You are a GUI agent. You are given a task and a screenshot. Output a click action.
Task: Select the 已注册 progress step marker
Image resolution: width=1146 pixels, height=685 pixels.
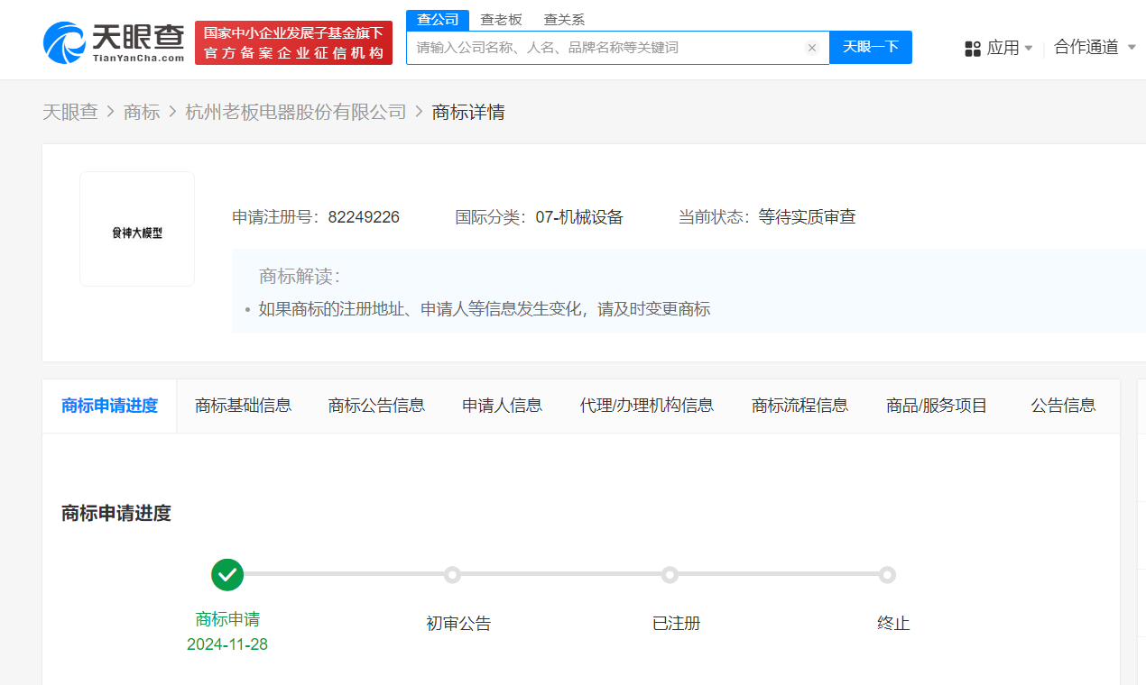tap(670, 574)
